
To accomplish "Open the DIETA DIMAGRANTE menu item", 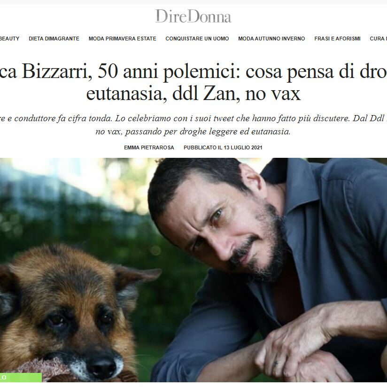I will click(x=54, y=39).
